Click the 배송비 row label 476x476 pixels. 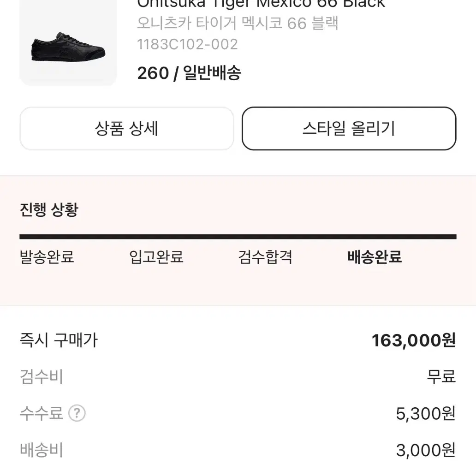coord(42,450)
